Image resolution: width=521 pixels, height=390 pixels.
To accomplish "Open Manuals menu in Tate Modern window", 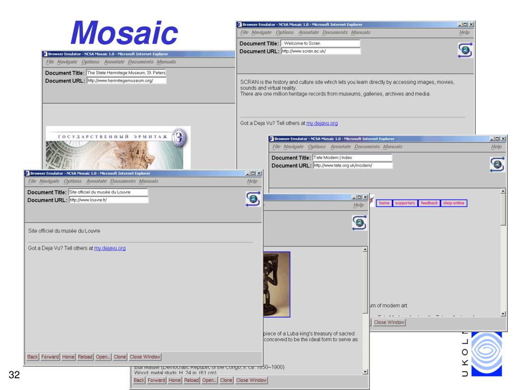I will (392, 147).
